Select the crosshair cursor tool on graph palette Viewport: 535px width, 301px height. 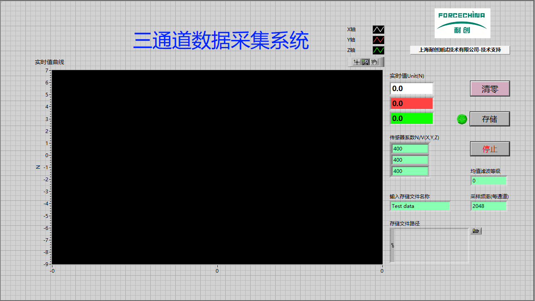357,62
